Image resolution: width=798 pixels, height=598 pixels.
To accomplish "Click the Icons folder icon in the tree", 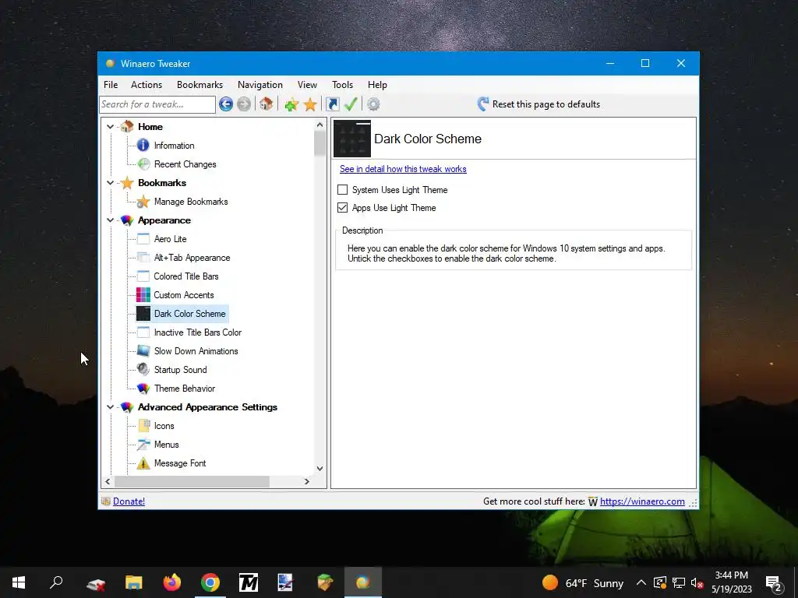I will (143, 426).
